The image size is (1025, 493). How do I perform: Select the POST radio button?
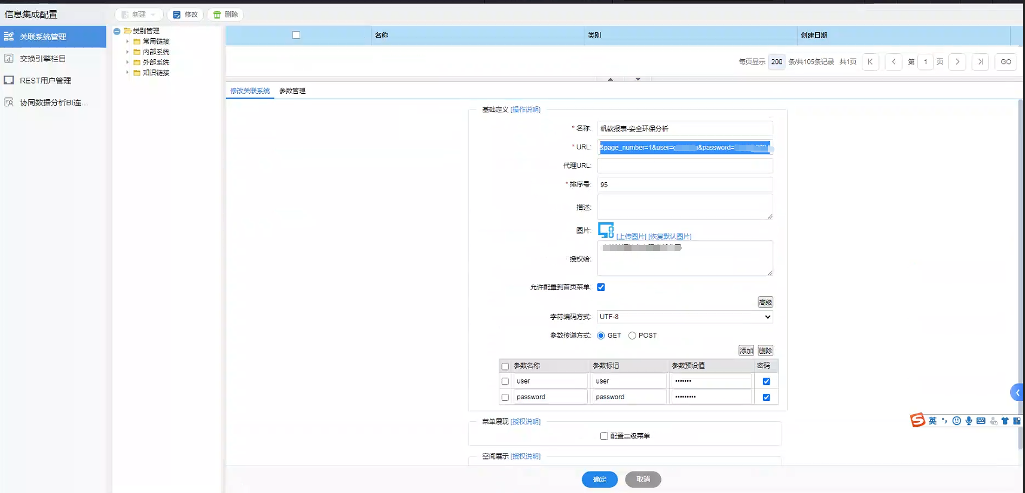632,336
